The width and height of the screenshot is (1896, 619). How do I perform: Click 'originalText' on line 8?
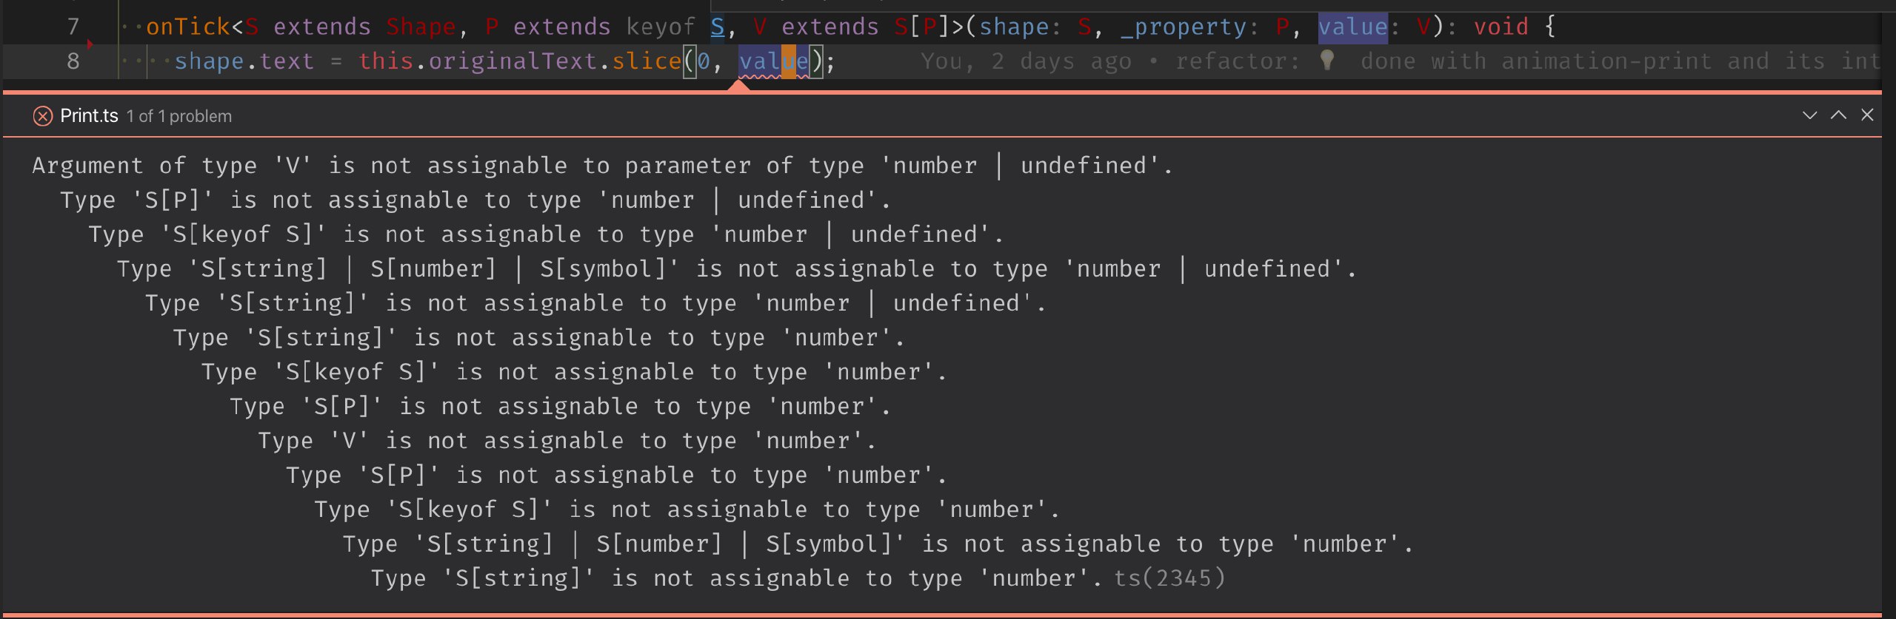click(x=513, y=61)
